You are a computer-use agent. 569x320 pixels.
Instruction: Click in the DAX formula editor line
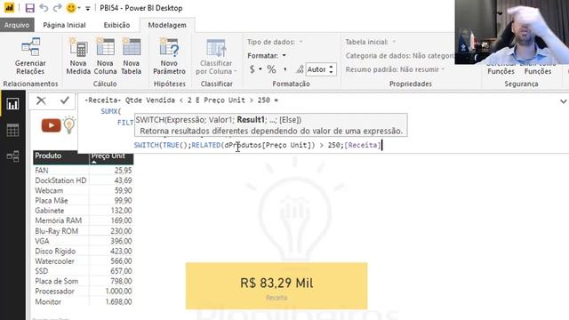[x=258, y=145]
